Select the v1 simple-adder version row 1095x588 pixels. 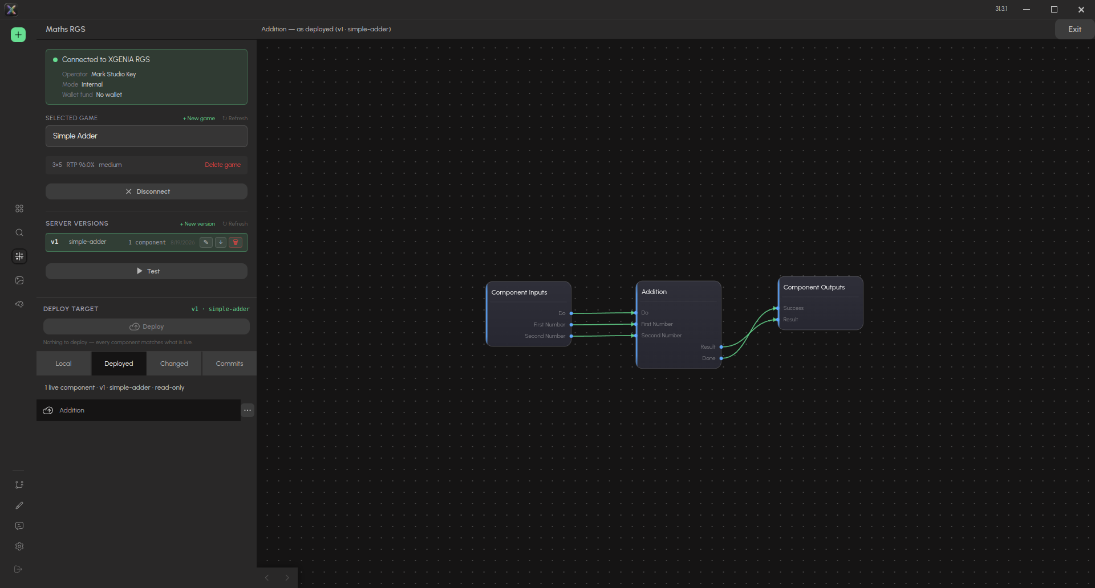click(x=147, y=242)
